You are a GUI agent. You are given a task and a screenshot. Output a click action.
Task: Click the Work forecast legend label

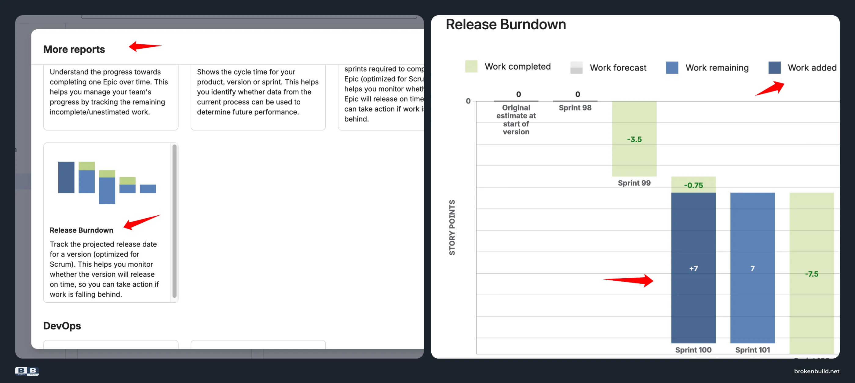coord(618,68)
